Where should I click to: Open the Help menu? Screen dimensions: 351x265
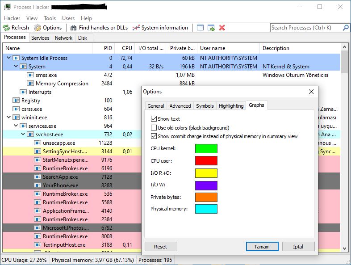point(86,18)
